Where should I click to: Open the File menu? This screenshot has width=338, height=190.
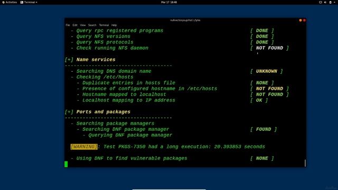click(68, 25)
